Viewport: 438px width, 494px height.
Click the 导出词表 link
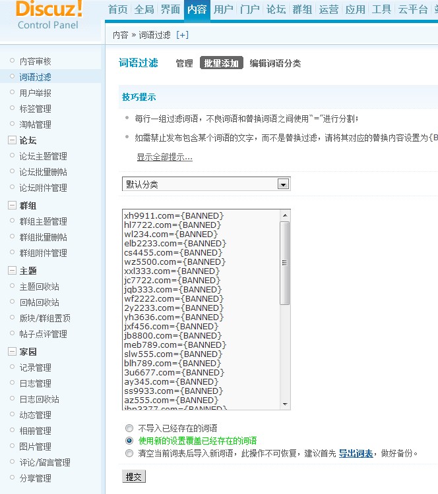pos(356,453)
